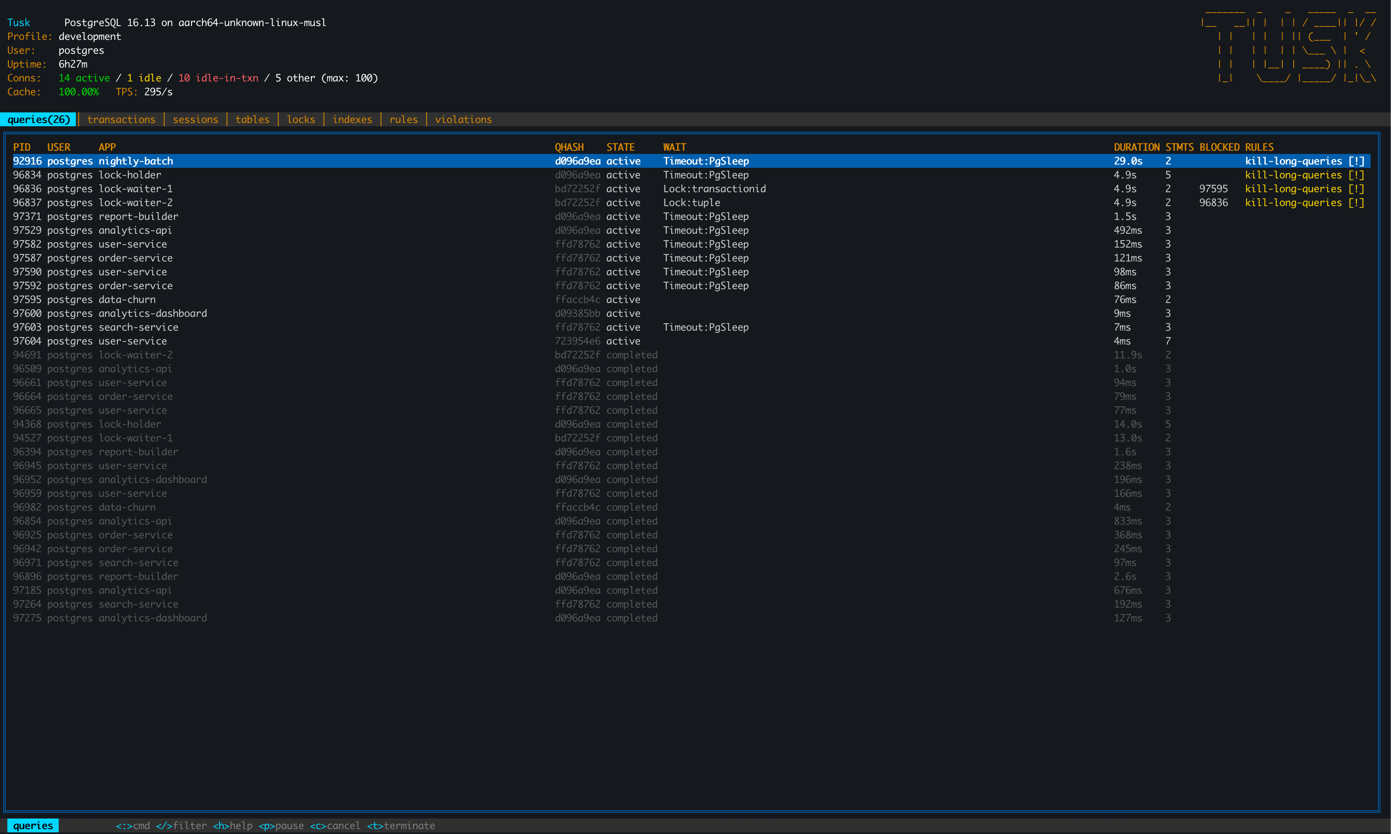Open the sessions tab
This screenshot has width=1391, height=834.
pyautogui.click(x=195, y=119)
